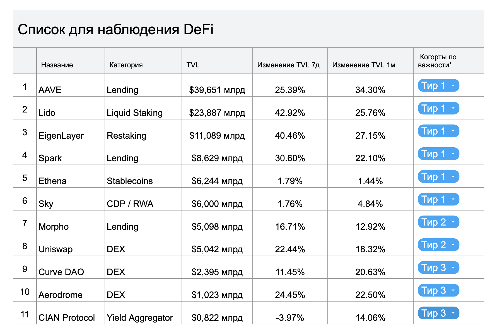The image size is (502, 333).
Task: Expand the tier dropdown for EigenLayer
Action: tap(438, 131)
